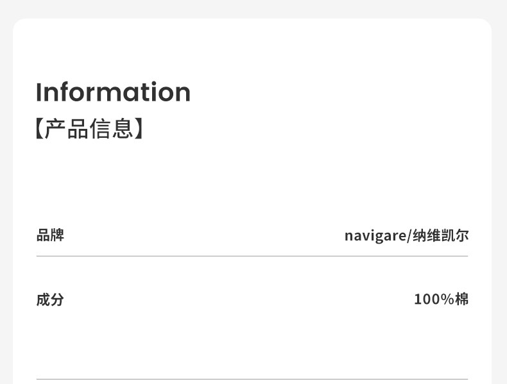Click the 产品 characters in the subtitle
This screenshot has height=384, width=507.
66,129
